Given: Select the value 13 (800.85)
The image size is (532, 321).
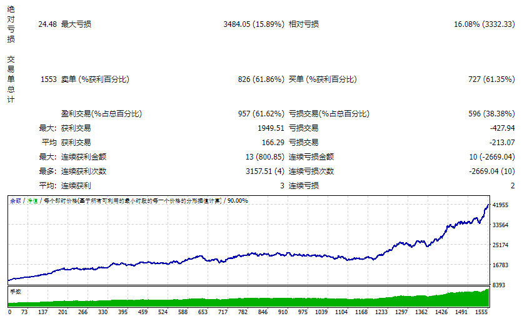Looking at the screenshot, I should [x=264, y=157].
